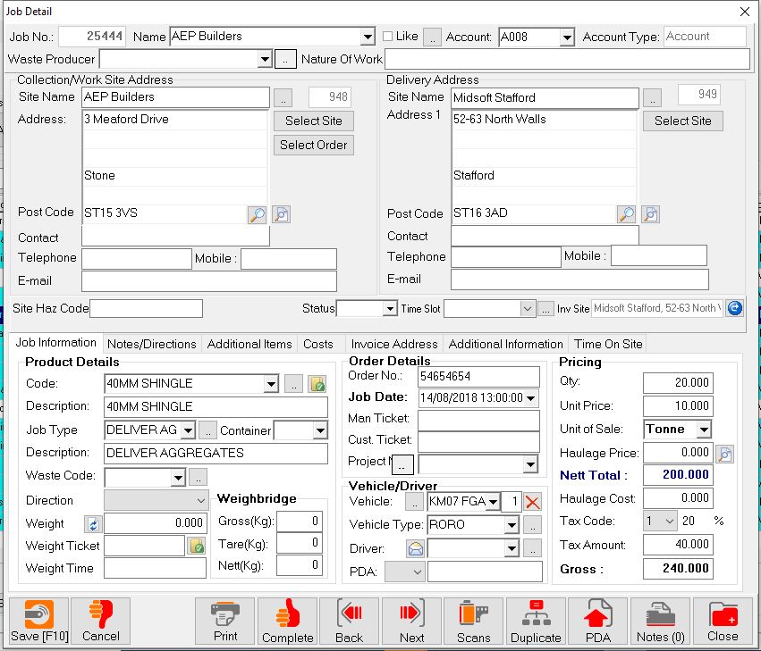Click the Cancel thumbs-down button
This screenshot has height=651, width=761.
pos(100,621)
